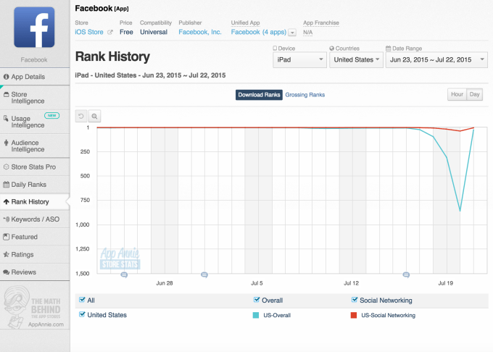Click the Featured sidebar icon

[6, 237]
